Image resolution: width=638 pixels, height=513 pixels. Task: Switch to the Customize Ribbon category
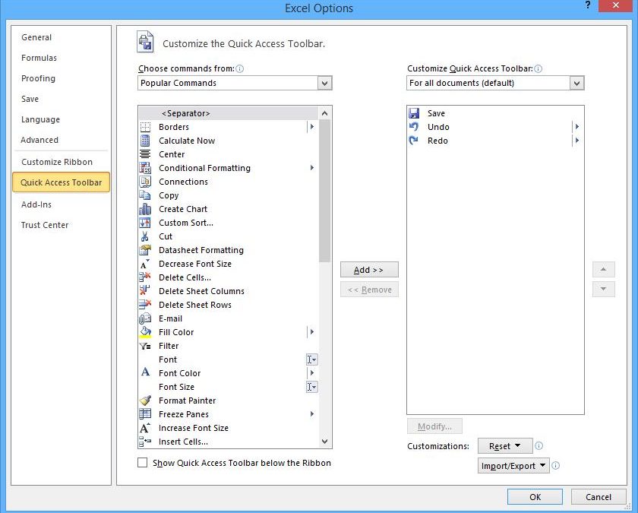pos(57,162)
